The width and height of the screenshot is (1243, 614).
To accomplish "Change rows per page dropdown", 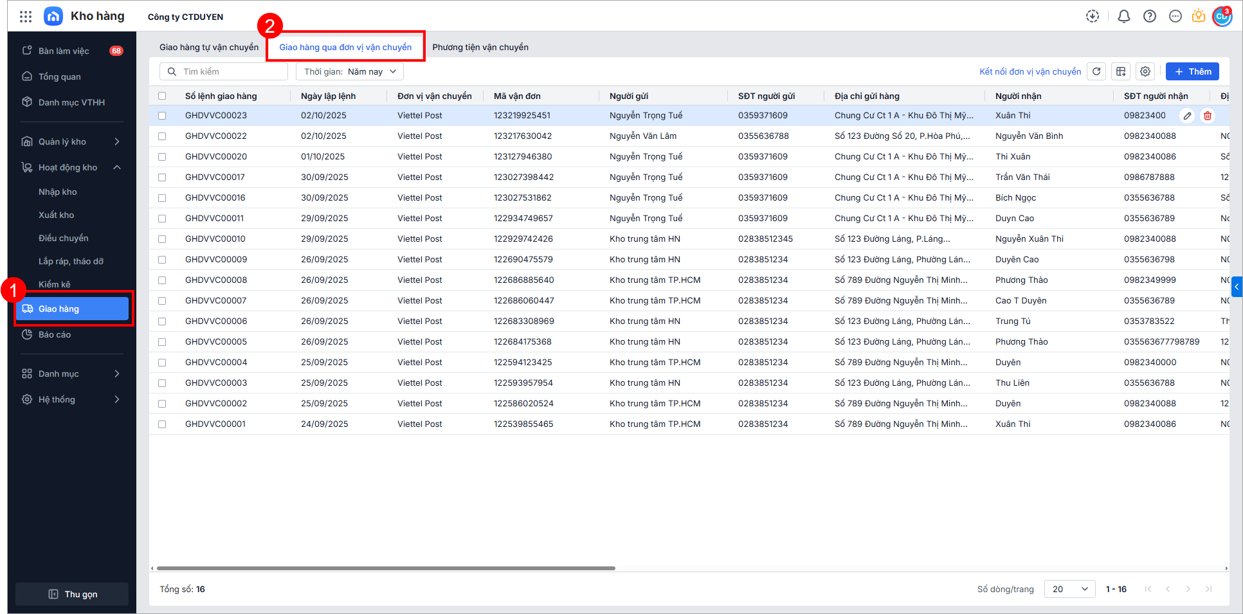I will click(1069, 589).
